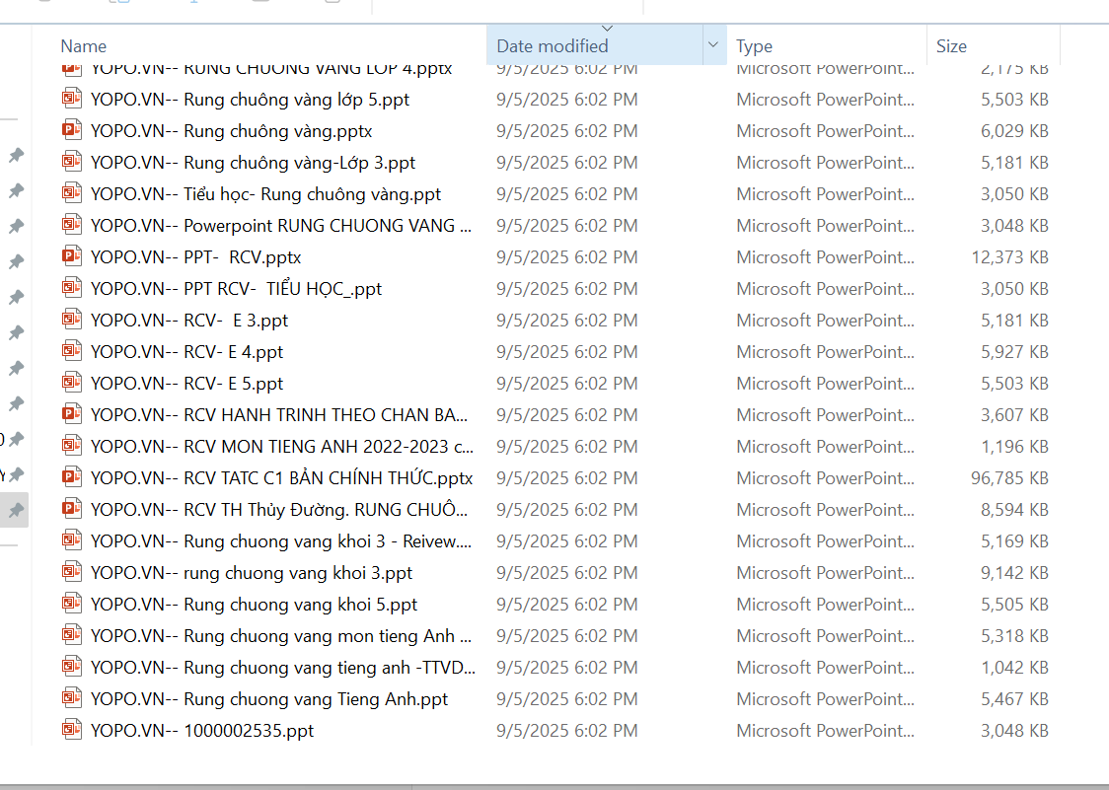Screen dimensions: 1109x790
Task: Click the icon of Rung chuong vang khoi 5.ppt
Action: pos(71,604)
